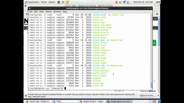Launch Firefox from the top panel icon
The height and width of the screenshot is (103, 184).
click(x=59, y=2)
